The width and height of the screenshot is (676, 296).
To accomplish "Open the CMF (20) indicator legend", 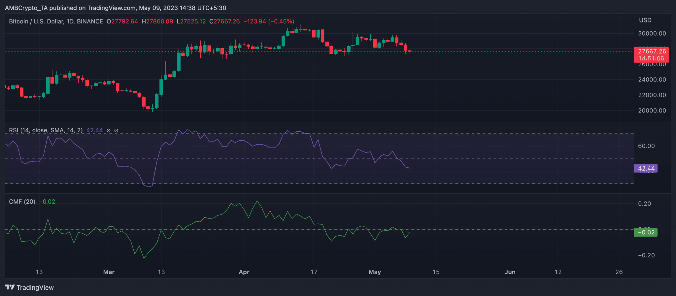I will pos(22,202).
